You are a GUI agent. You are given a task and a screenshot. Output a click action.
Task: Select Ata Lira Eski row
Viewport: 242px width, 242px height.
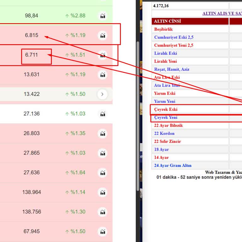(x=197, y=77)
